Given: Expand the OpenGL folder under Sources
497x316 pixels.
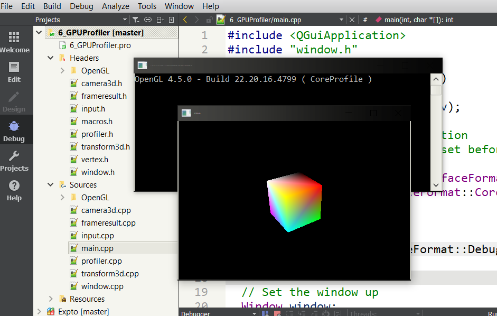Looking at the screenshot, I should click(62, 198).
